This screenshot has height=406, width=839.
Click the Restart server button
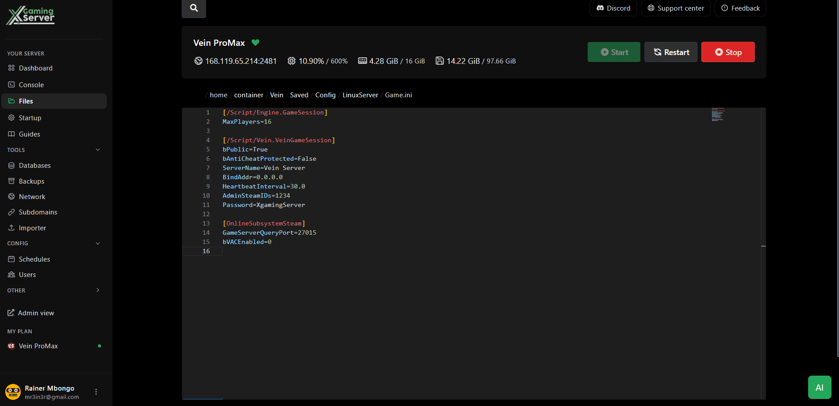[x=670, y=52]
